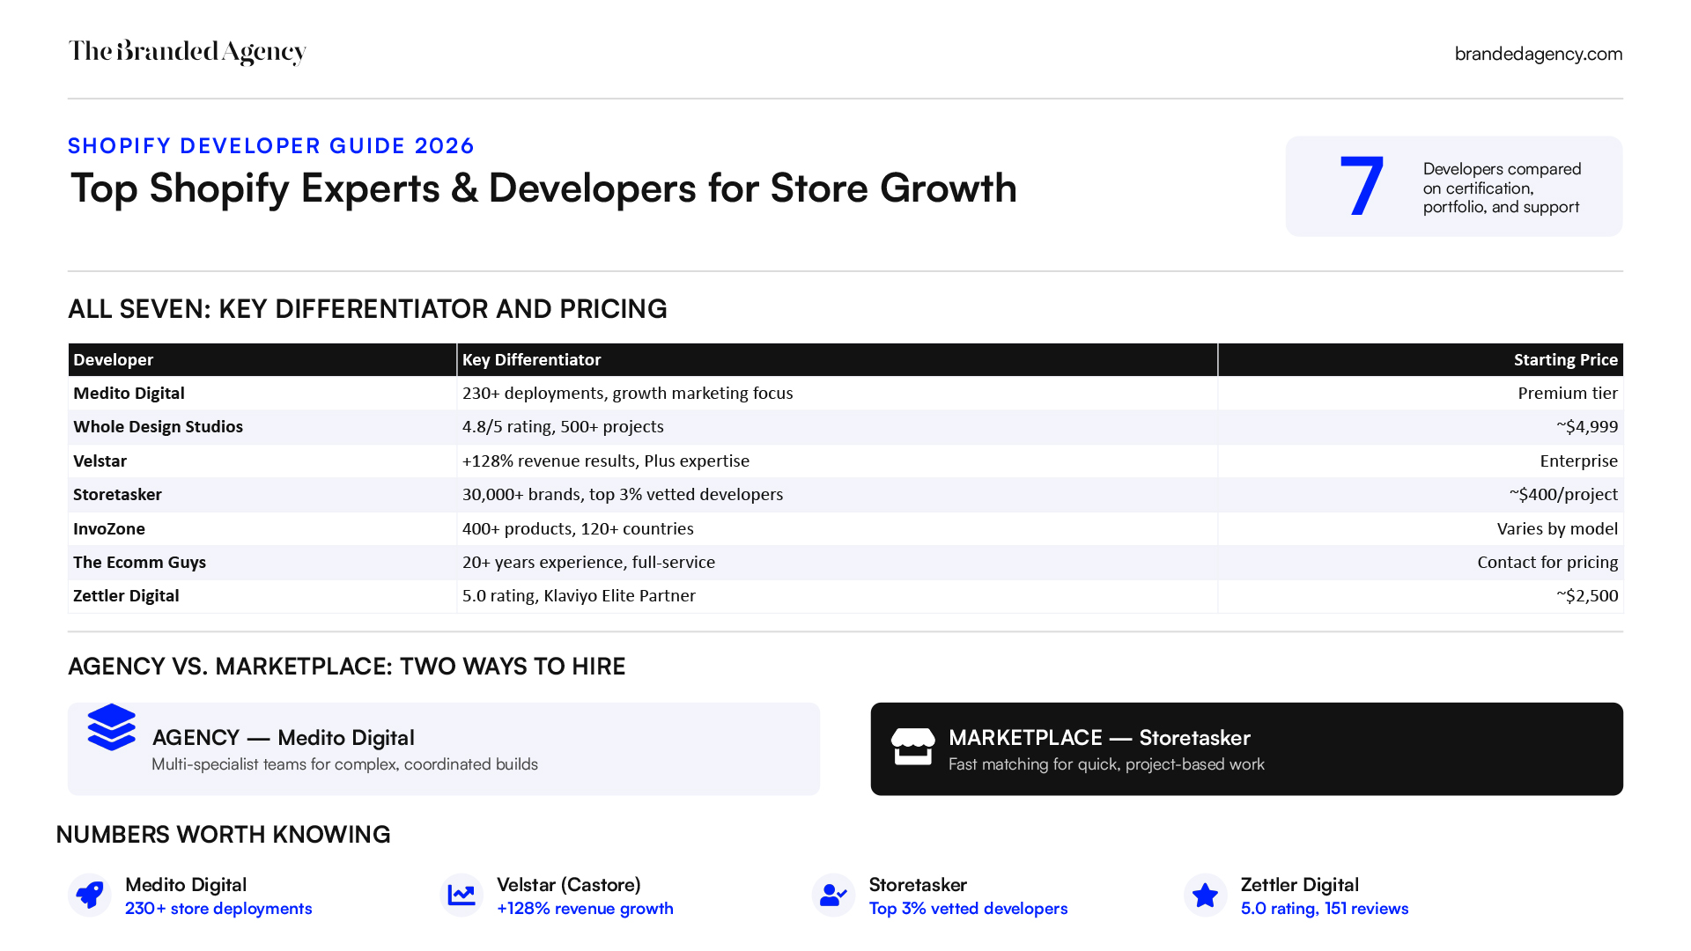The width and height of the screenshot is (1691, 951).
Task: Click the chart icon next to Velstar (Castore)
Action: [x=462, y=895]
